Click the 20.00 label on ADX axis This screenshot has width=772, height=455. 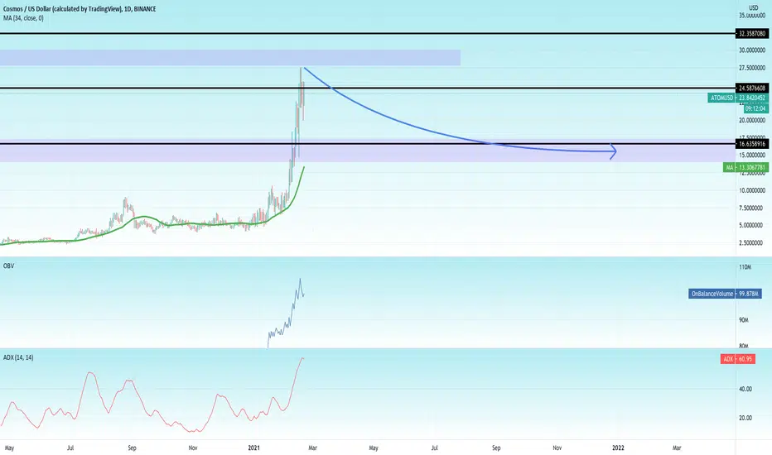coord(745,418)
